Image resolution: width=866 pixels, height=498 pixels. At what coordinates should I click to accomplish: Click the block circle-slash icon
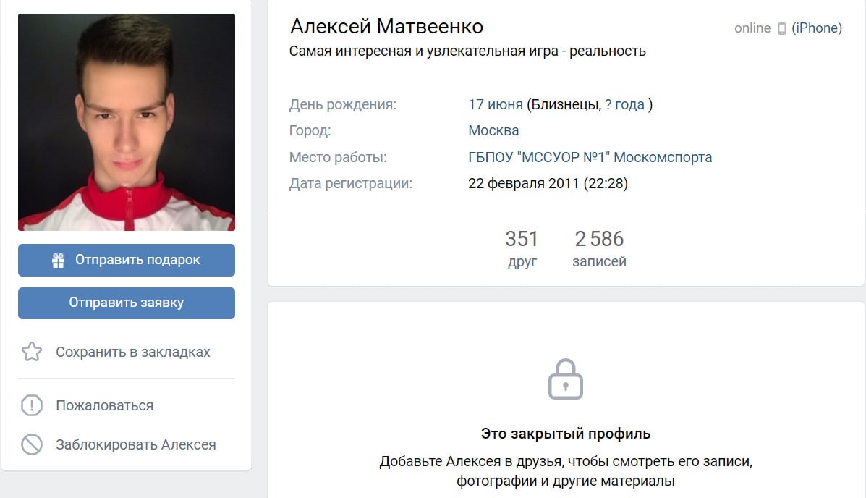point(32,444)
